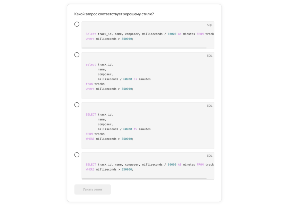Click the SQL label on the fourth code block
Viewport: 290px width, 207px height.
click(209, 156)
